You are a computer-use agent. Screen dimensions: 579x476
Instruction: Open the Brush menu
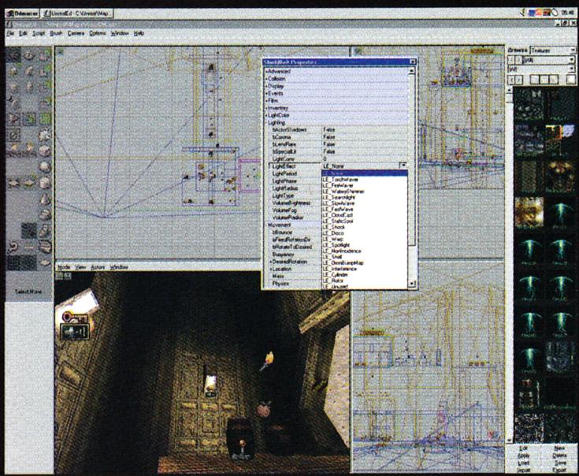pyautogui.click(x=56, y=33)
